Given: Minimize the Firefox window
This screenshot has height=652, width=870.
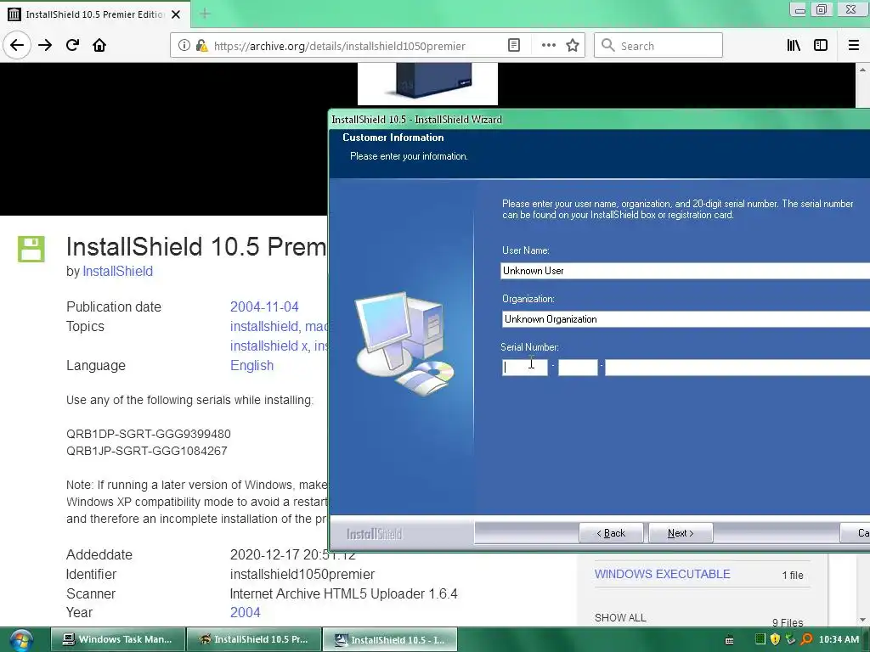Looking at the screenshot, I should [x=799, y=10].
